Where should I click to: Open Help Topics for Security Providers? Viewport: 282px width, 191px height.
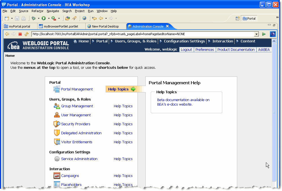click(x=123, y=124)
